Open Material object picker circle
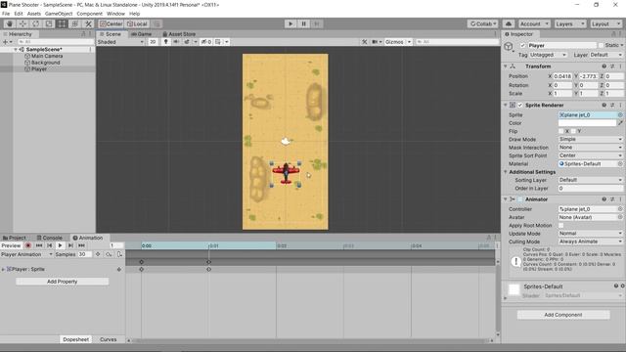The height and width of the screenshot is (352, 626). [620, 163]
